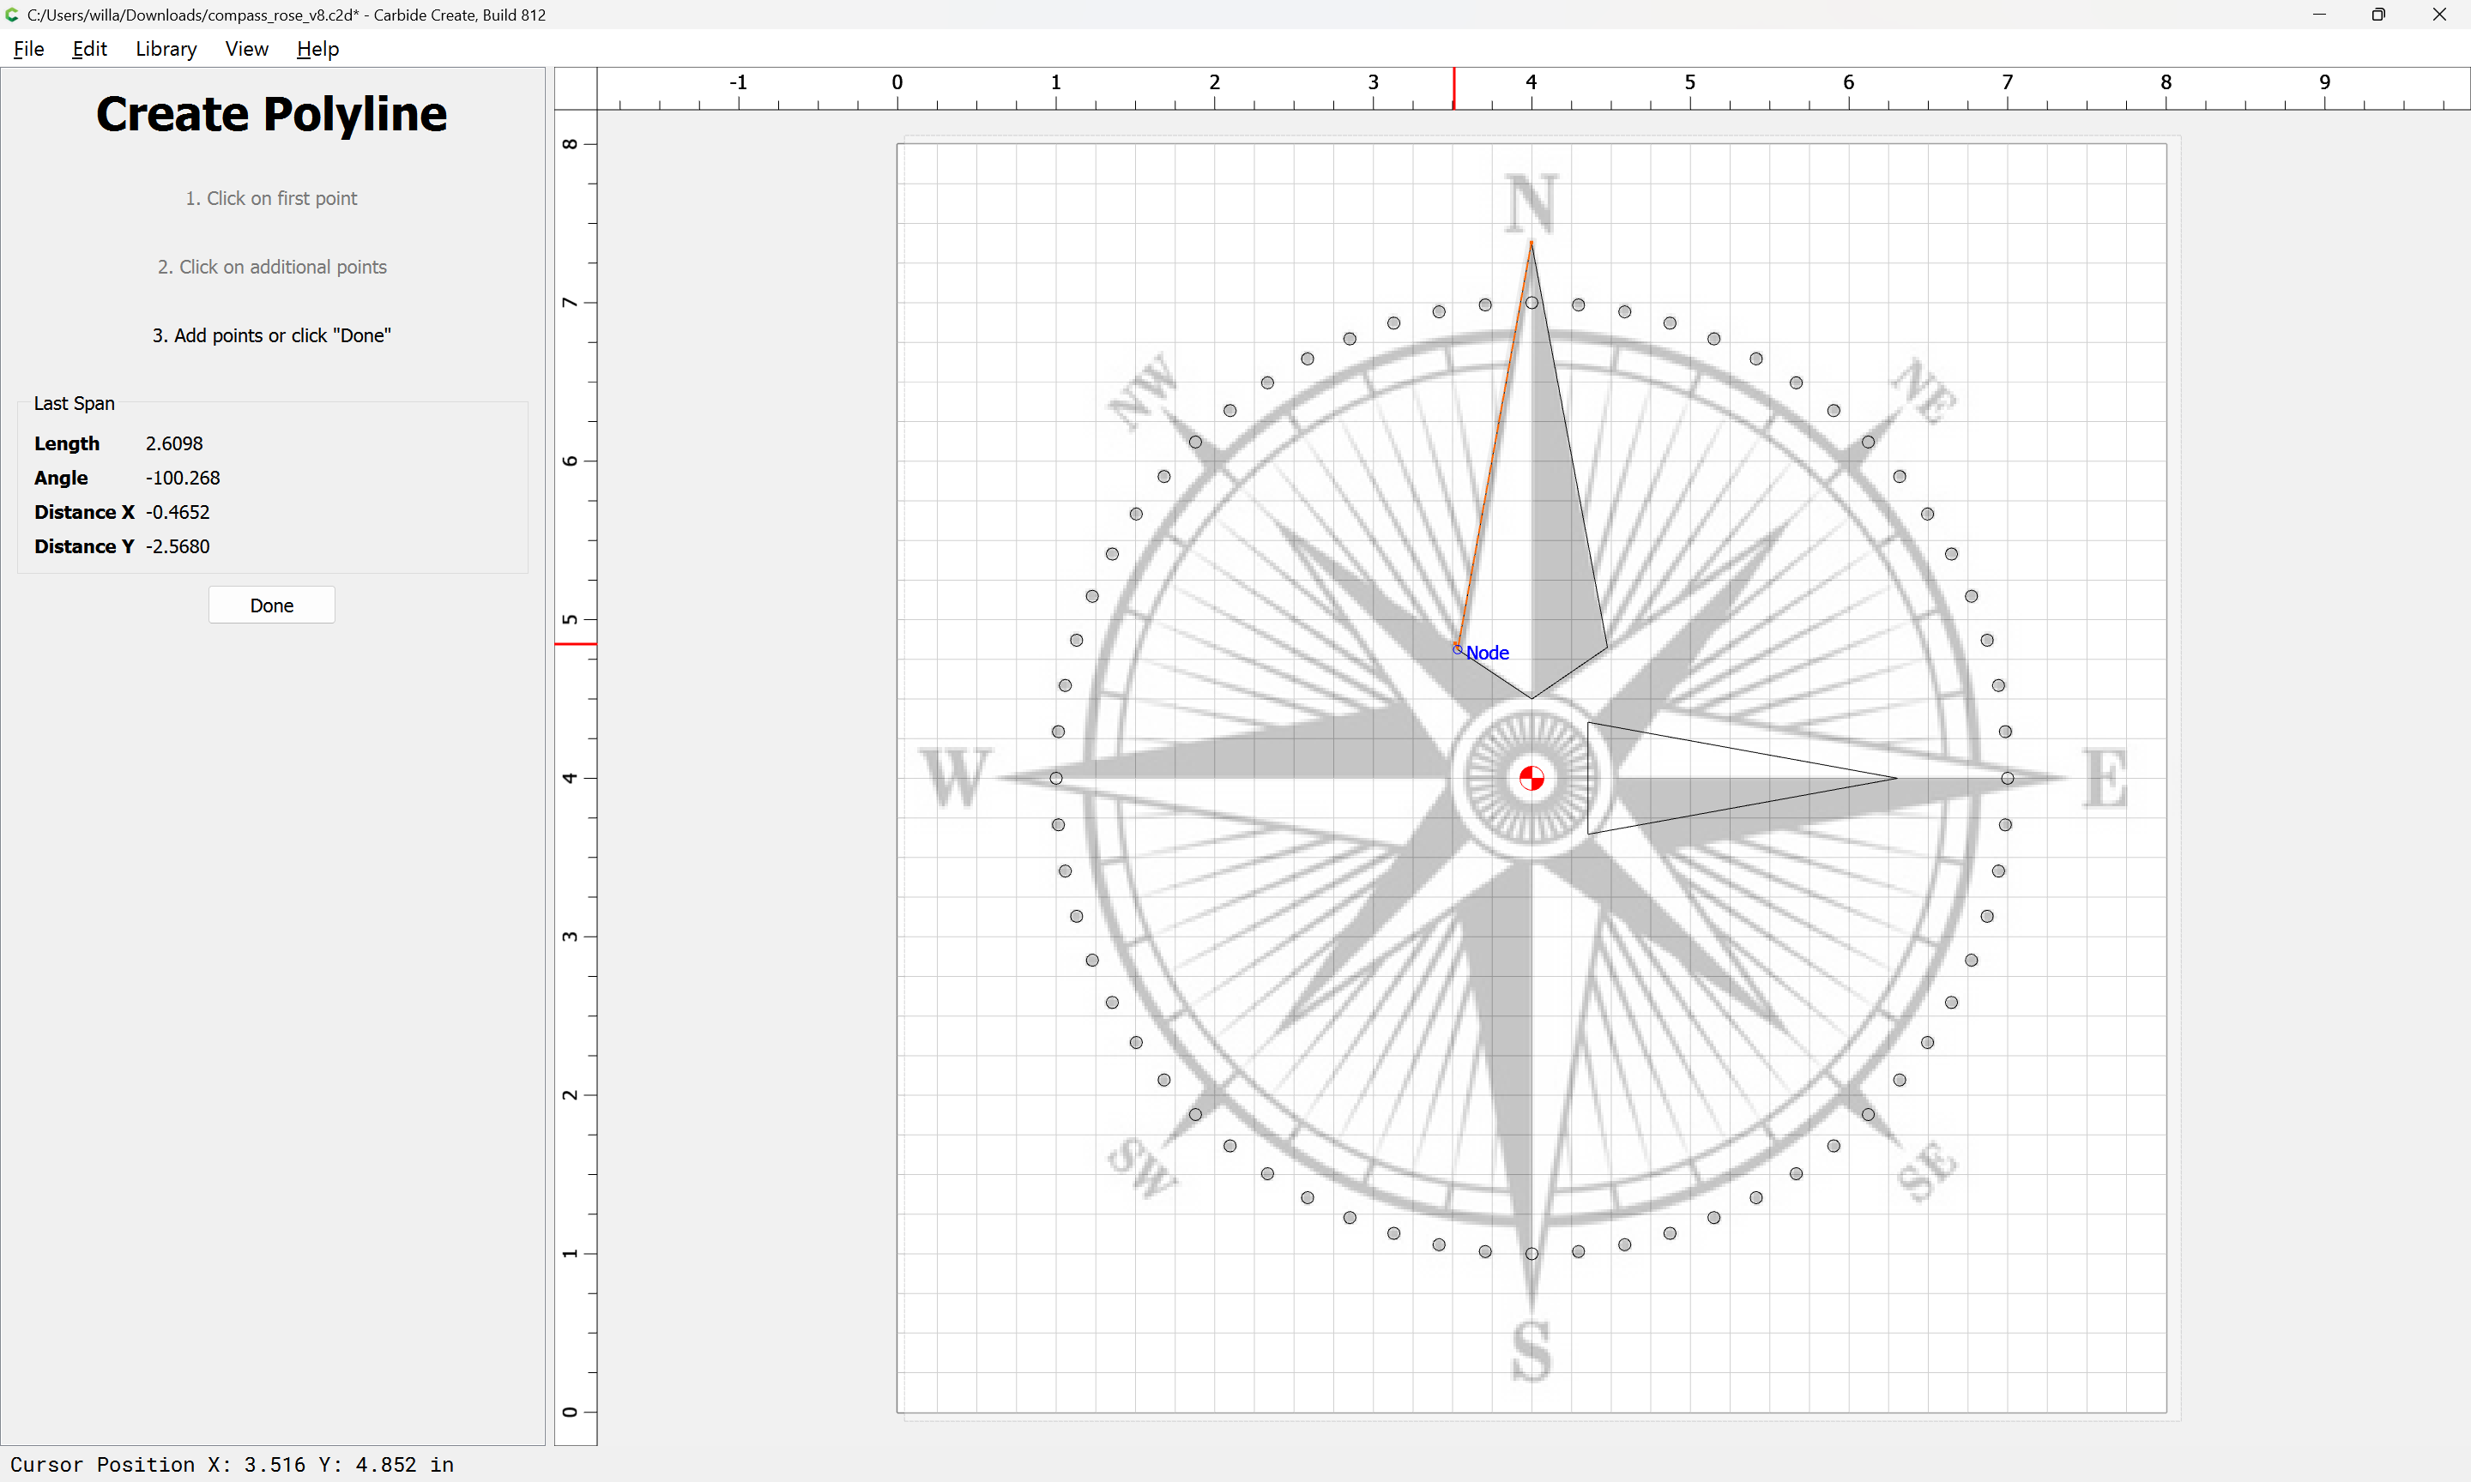This screenshot has width=2471, height=1482.
Task: Open the Edit menu
Action: (x=89, y=49)
